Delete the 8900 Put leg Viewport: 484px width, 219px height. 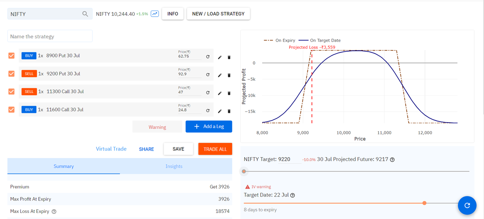[x=229, y=57]
